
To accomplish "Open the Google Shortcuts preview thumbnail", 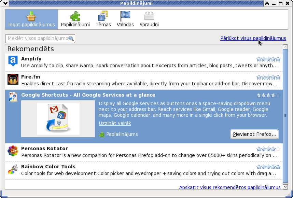I will [58, 119].
